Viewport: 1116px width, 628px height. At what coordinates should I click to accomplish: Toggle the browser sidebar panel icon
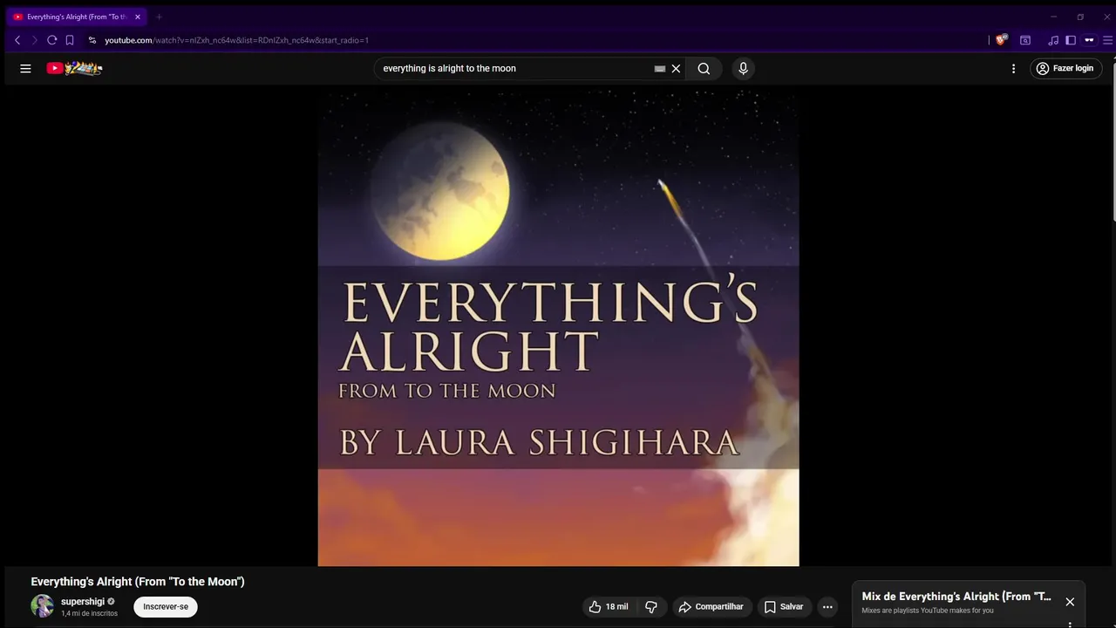click(x=1071, y=40)
